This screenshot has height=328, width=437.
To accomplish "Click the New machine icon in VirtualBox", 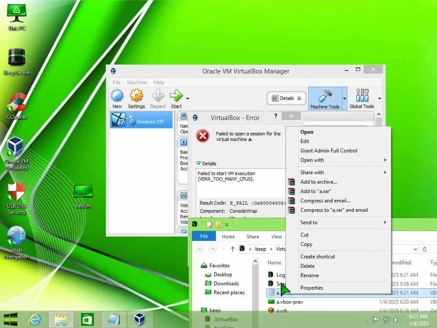I will (117, 99).
